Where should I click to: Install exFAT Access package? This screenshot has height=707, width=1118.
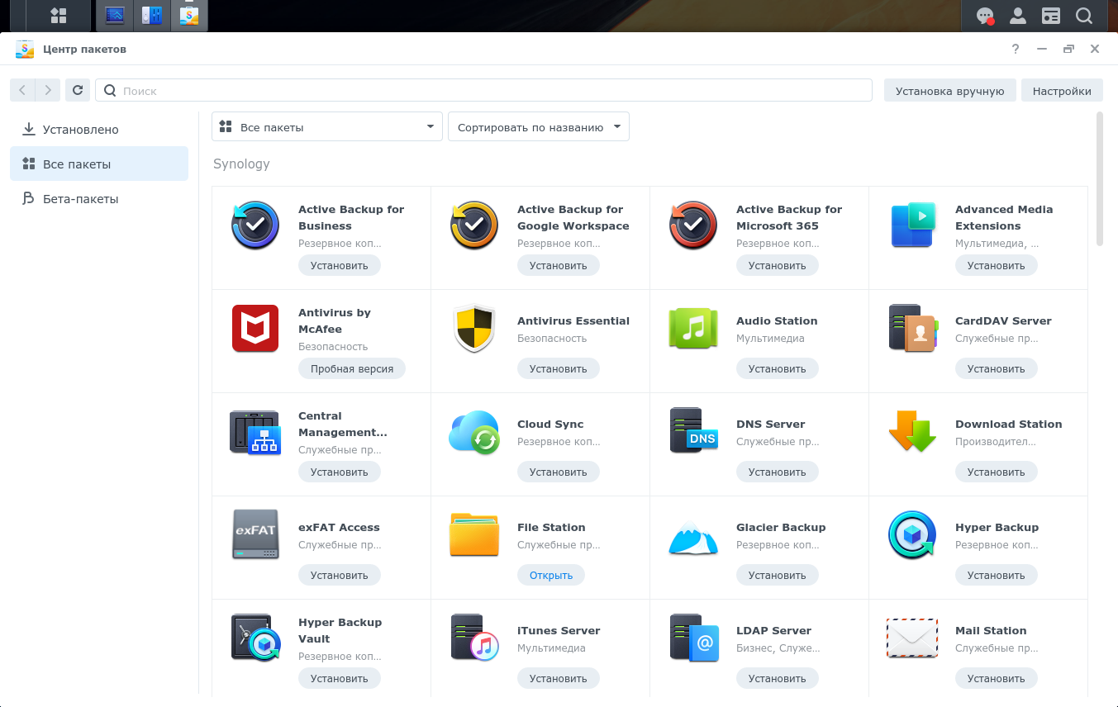[x=340, y=575]
